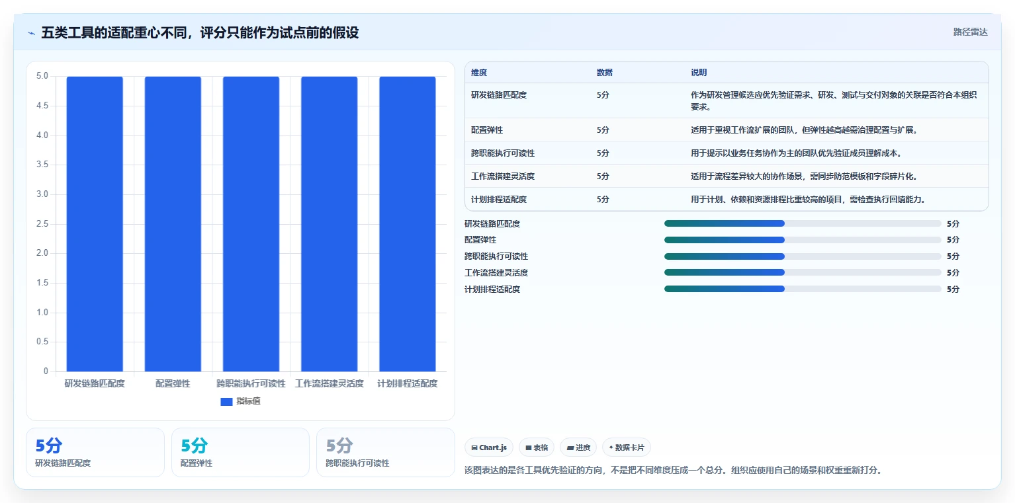Click the 计划排程适配度 progress bar
The height and width of the screenshot is (503, 1015).
point(803,289)
